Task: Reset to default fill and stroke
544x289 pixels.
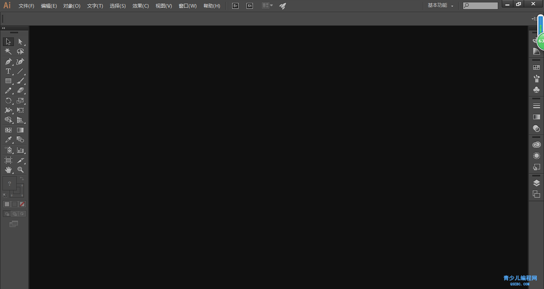Action: pos(5,195)
